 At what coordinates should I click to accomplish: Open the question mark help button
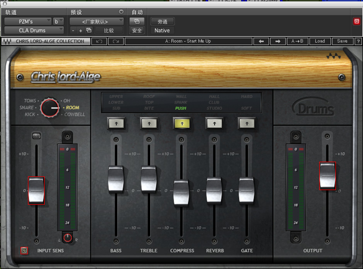pyautogui.click(x=358, y=41)
